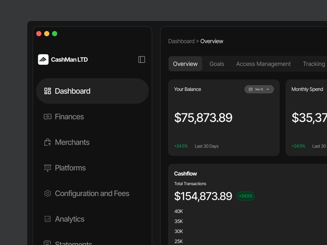The width and height of the screenshot is (327, 245).
Task: Open the Platforms section
Action: tap(92, 168)
